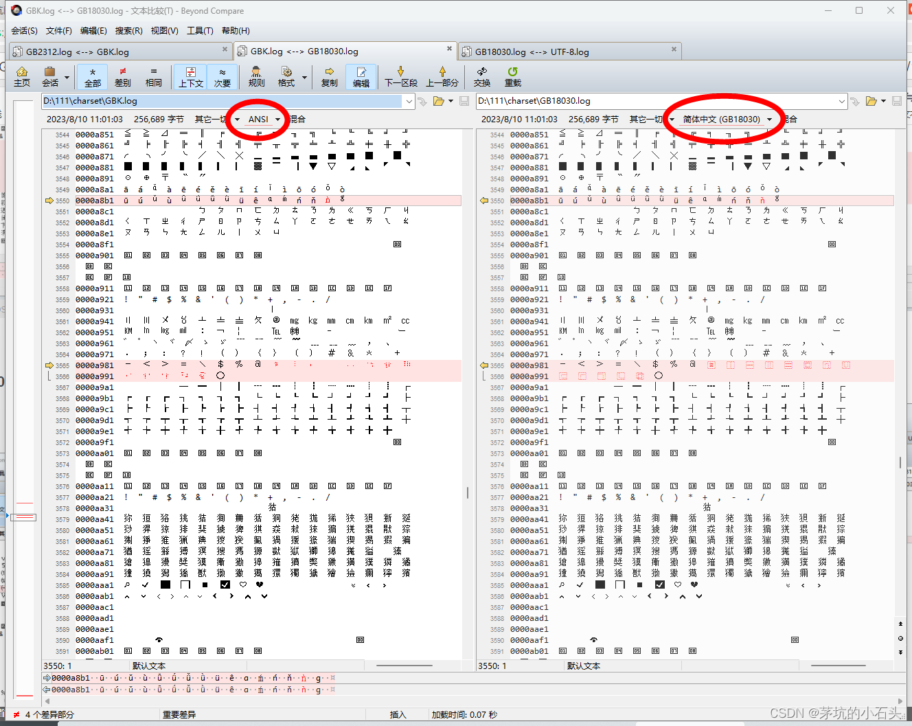Click the right pane save icon
Image resolution: width=912 pixels, height=726 pixels.
click(897, 102)
